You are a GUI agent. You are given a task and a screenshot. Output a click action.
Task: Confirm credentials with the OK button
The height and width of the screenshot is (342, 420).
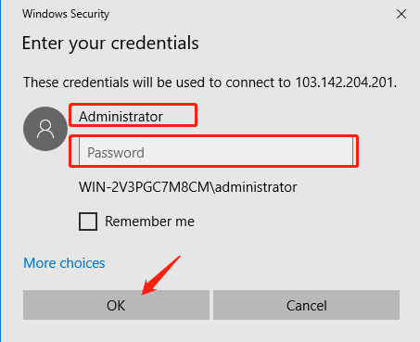point(116,305)
